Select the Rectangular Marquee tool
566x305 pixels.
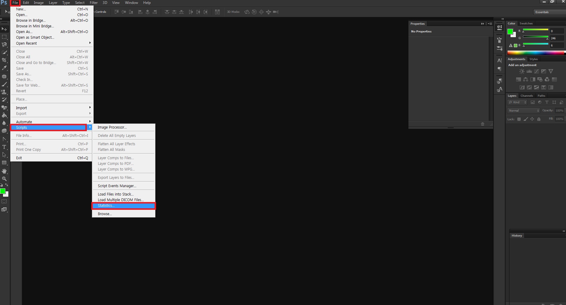pos(4,37)
